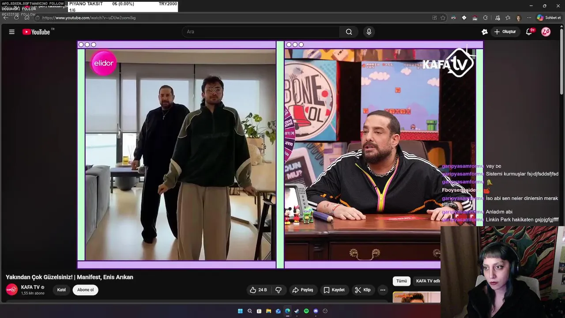Open the white calendar-style taskbar app icon
Viewport: 565px width, 318px height.
(x=259, y=311)
